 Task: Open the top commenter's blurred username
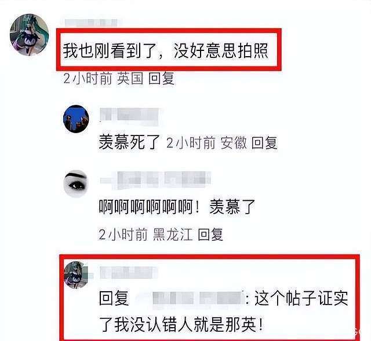(92, 23)
